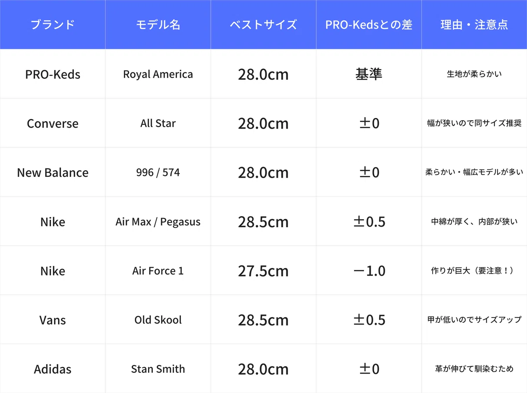The height and width of the screenshot is (393, 527).
Task: Select the PRO-Kedsとの差 column header
Action: pos(369,25)
